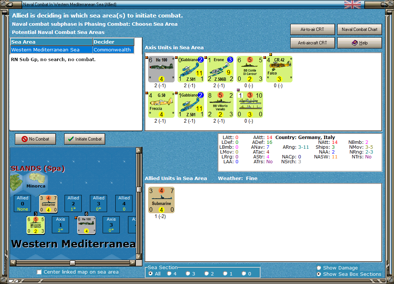
Task: Click the Allied 4 sea box section
Action: click(x=124, y=203)
